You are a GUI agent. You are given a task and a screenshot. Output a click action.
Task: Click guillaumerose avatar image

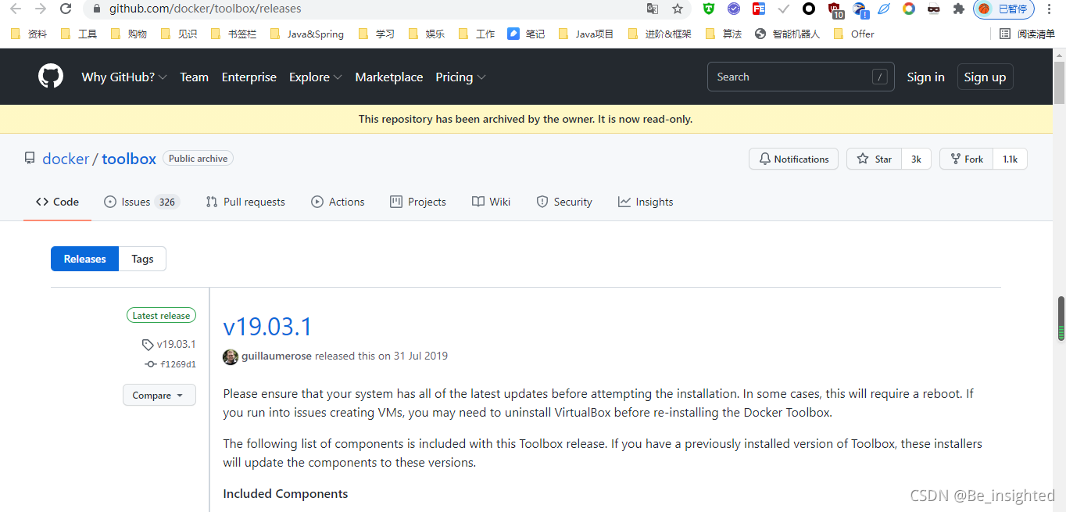[x=231, y=356]
